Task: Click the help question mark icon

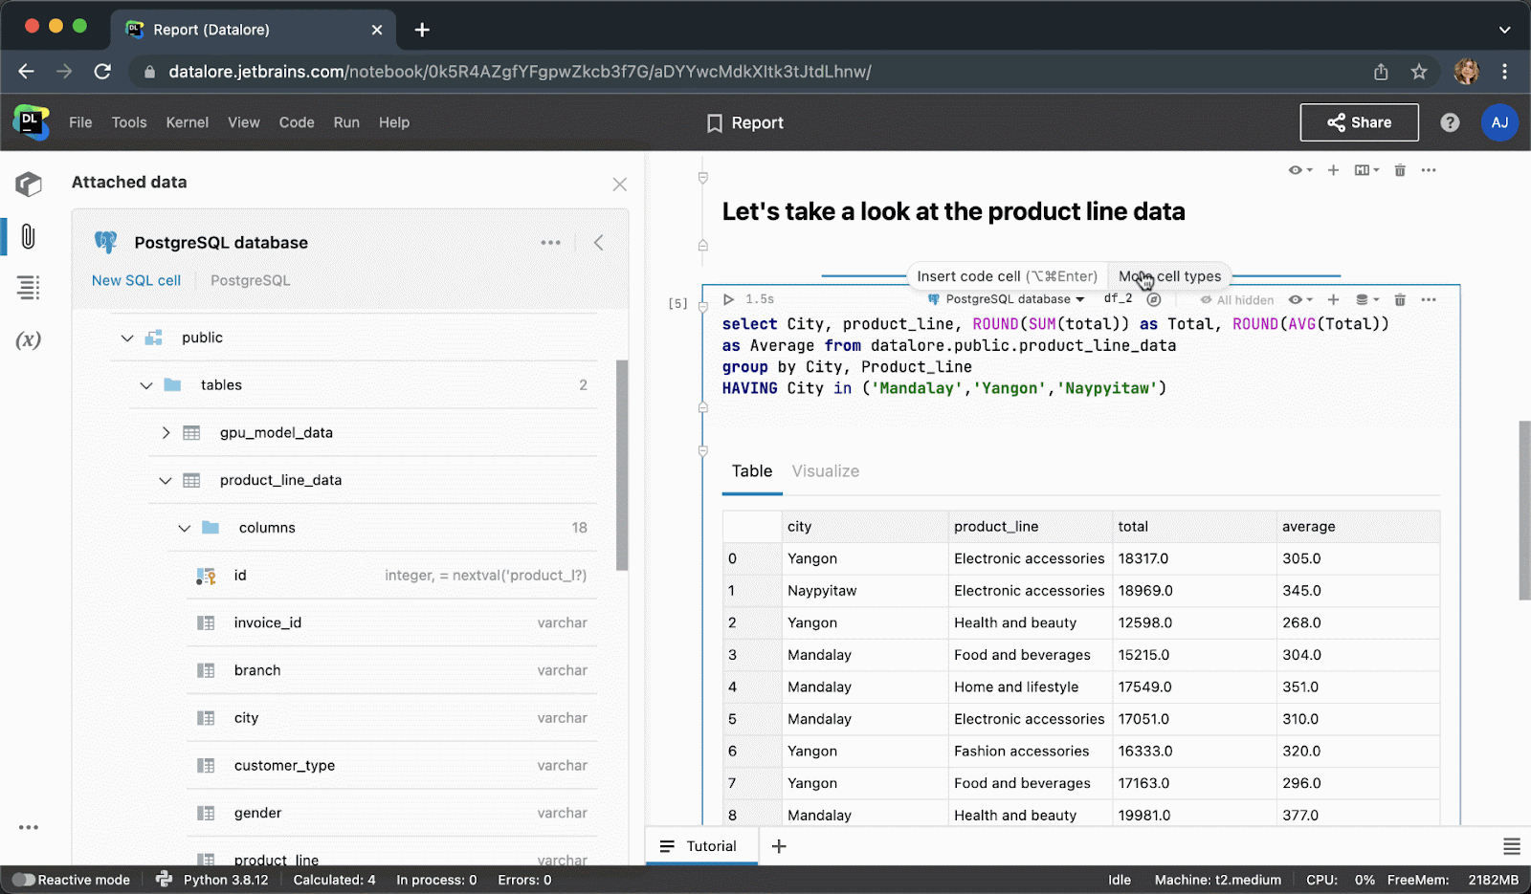Action: coord(1450,122)
